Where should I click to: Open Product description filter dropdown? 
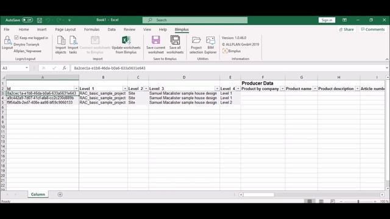pyautogui.click(x=358, y=89)
